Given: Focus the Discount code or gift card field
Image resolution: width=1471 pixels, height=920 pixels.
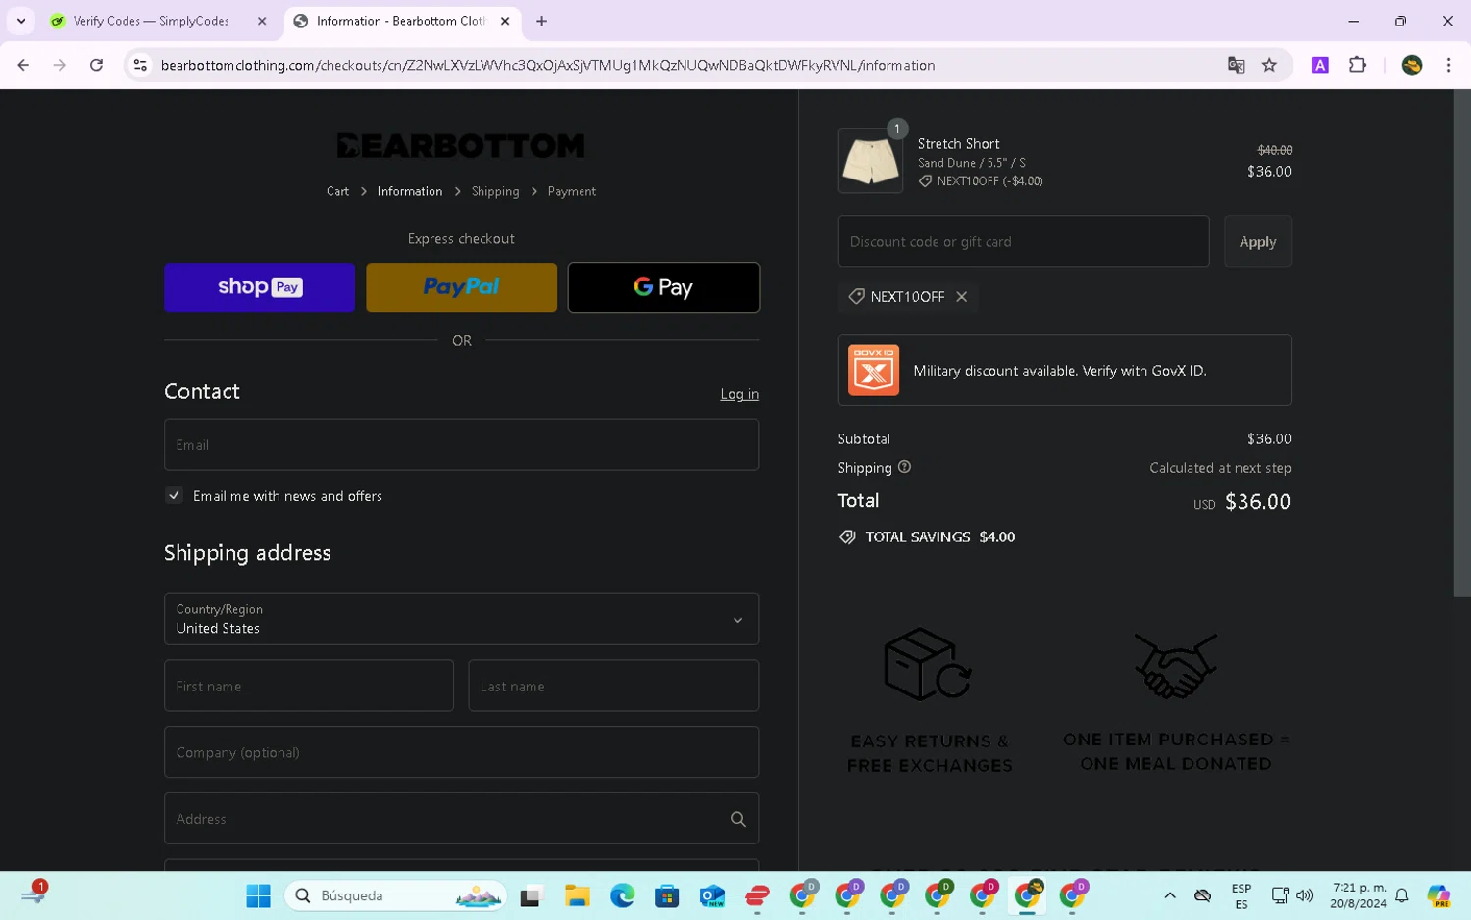Looking at the screenshot, I should 1024,241.
